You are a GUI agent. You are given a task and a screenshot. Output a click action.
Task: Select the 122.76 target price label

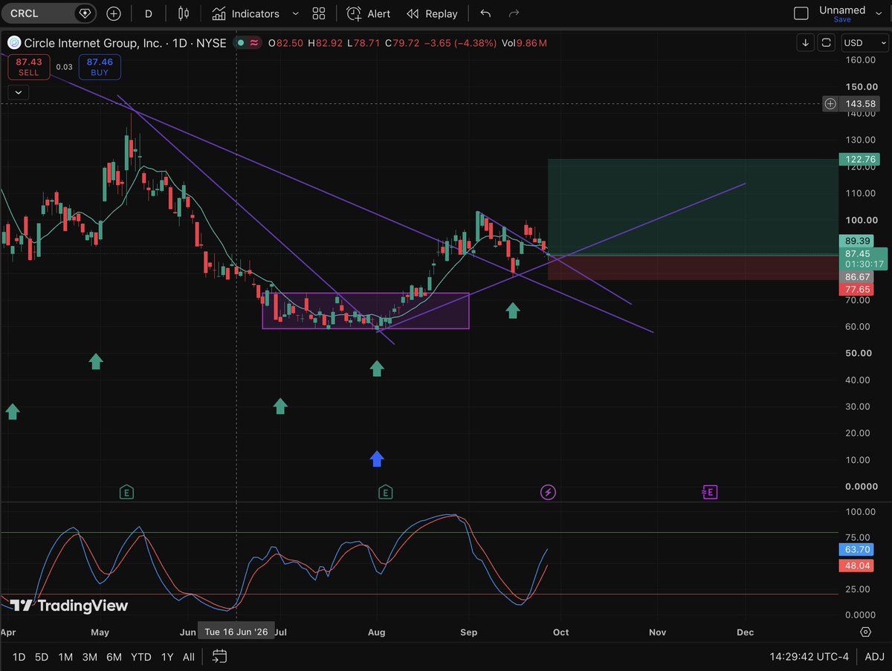click(x=859, y=159)
